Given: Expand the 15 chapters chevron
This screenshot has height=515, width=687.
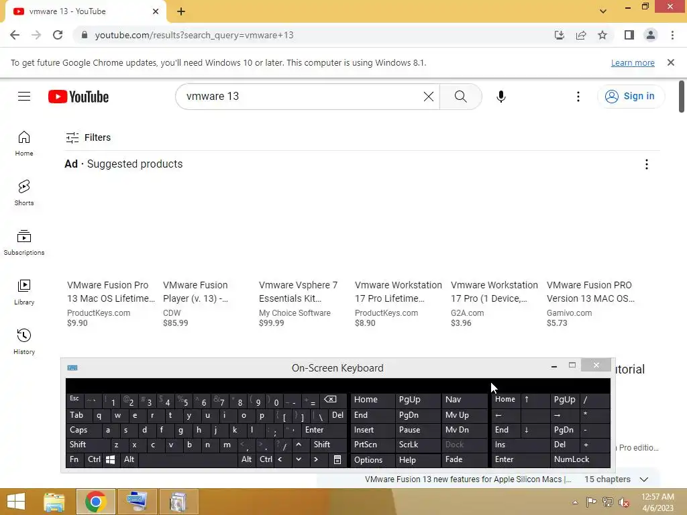Looking at the screenshot, I should pyautogui.click(x=643, y=479).
